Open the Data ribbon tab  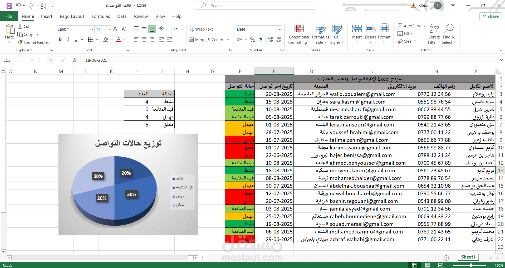point(122,16)
